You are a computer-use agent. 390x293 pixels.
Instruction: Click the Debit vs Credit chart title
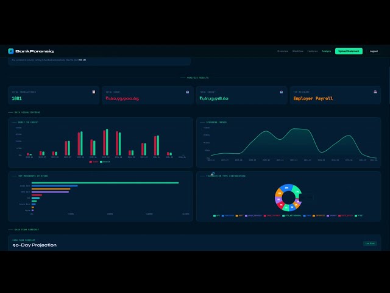click(28, 122)
